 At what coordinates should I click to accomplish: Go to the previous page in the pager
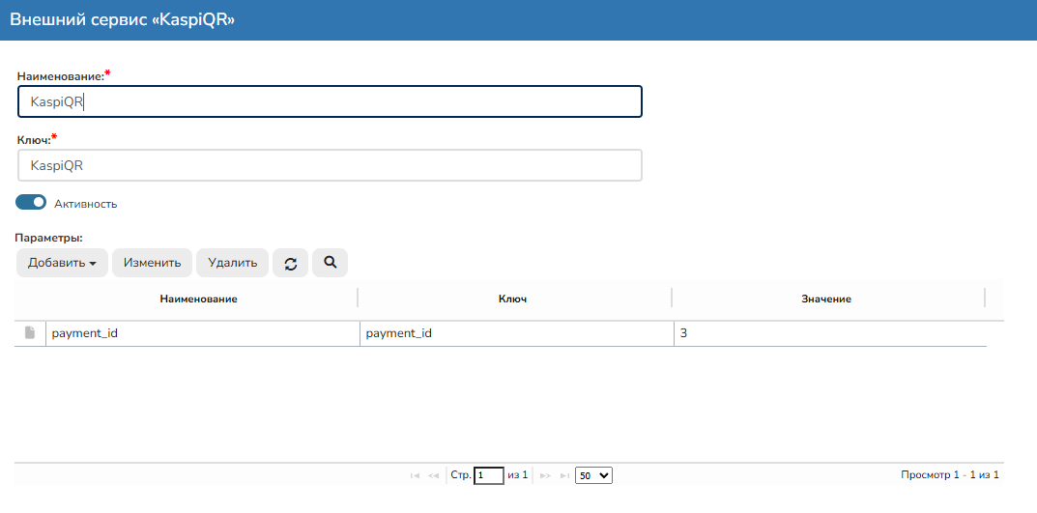point(433,475)
